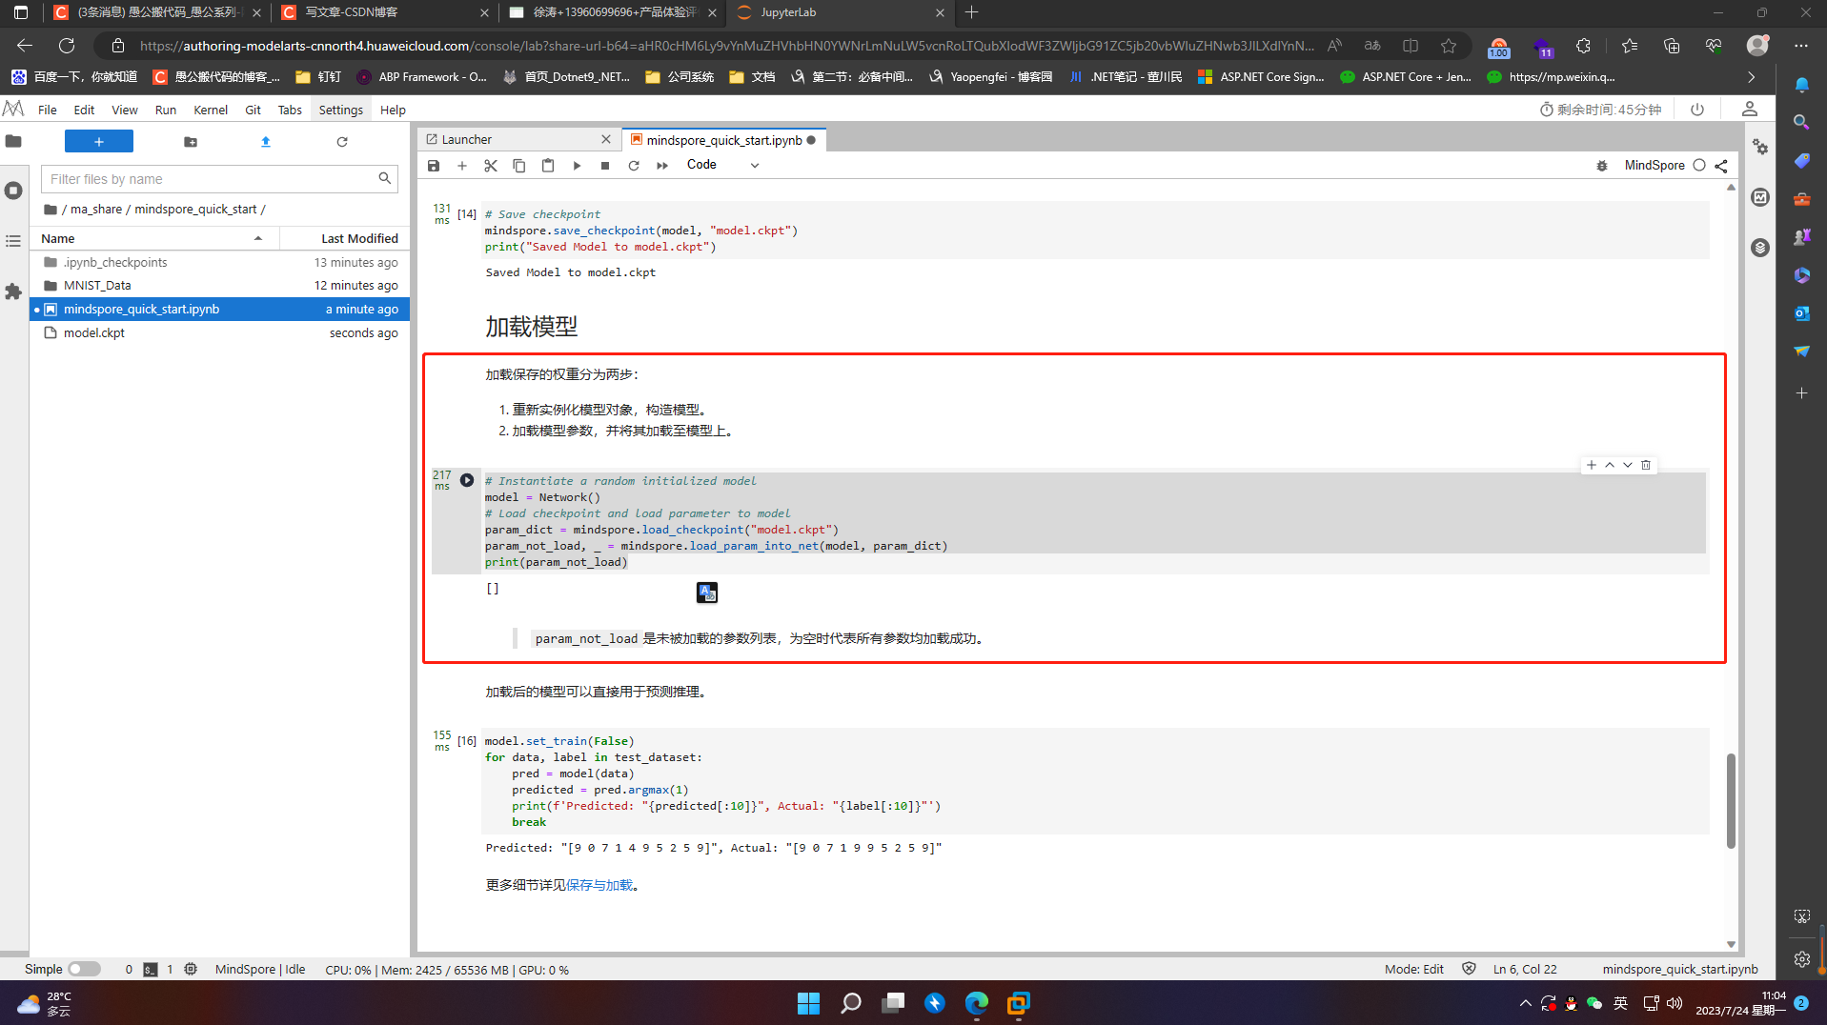Interrupt the kernel with the stop icon
This screenshot has height=1025, width=1827.
coord(605,166)
